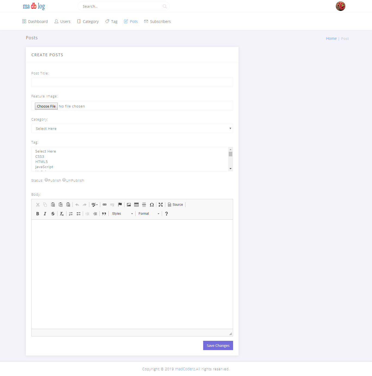Toggle italic formatting
The height and width of the screenshot is (376, 372).
(45, 214)
